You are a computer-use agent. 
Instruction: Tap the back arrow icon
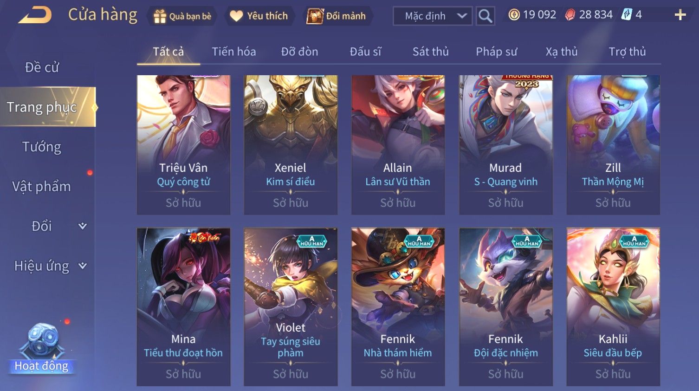pos(35,15)
